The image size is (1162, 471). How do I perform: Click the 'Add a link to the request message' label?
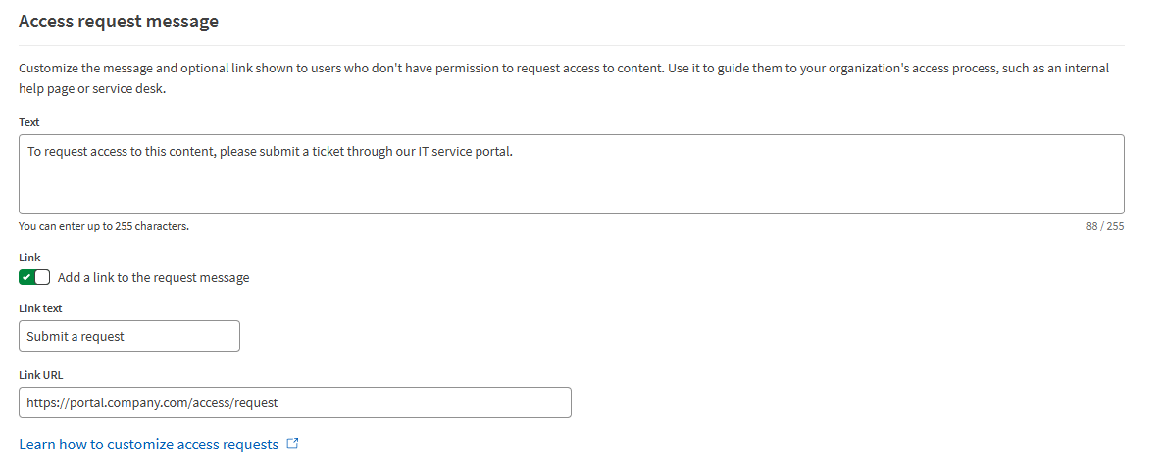point(153,277)
